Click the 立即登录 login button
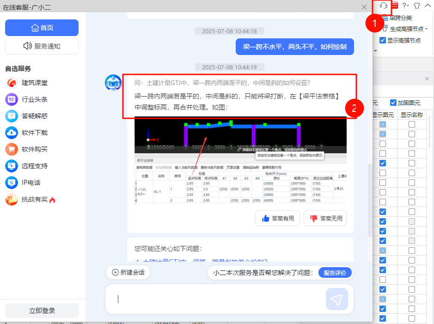The width and height of the screenshot is (434, 324). click(x=42, y=311)
